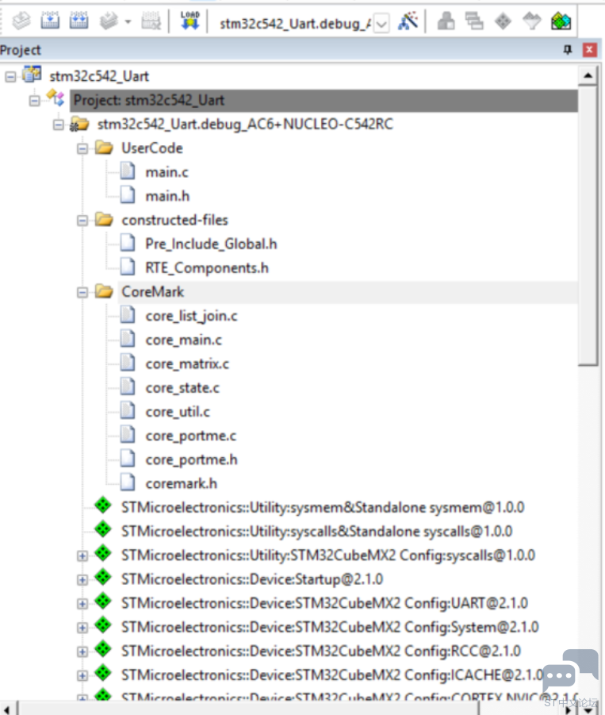605x715 pixels.
Task: Collapse the stm32c542_Uart.debug_AC6+NUCLEO-C542RC target
Action: click(x=59, y=125)
